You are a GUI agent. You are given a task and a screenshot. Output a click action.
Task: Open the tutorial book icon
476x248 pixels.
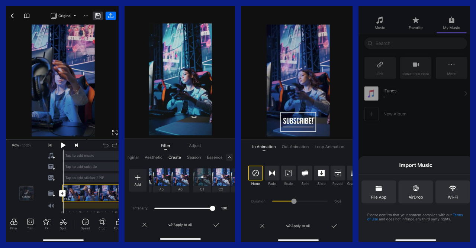27,16
